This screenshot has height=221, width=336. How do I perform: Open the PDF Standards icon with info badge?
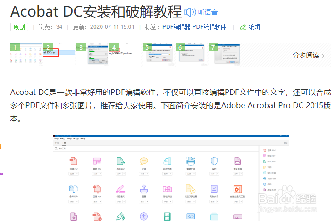(x=97, y=216)
